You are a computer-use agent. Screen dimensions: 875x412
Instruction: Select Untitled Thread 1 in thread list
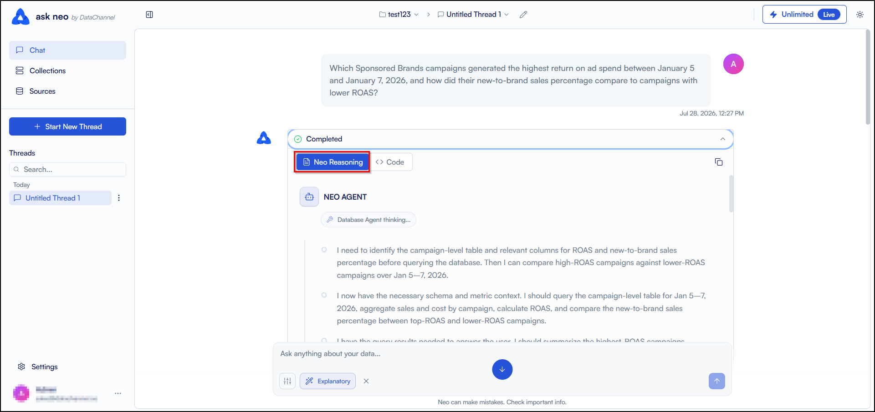(x=60, y=198)
